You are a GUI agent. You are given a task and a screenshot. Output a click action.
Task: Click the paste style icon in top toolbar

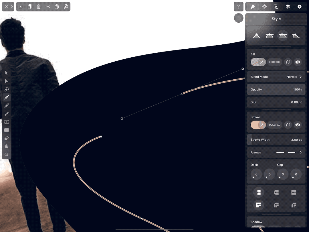[x=66, y=7]
